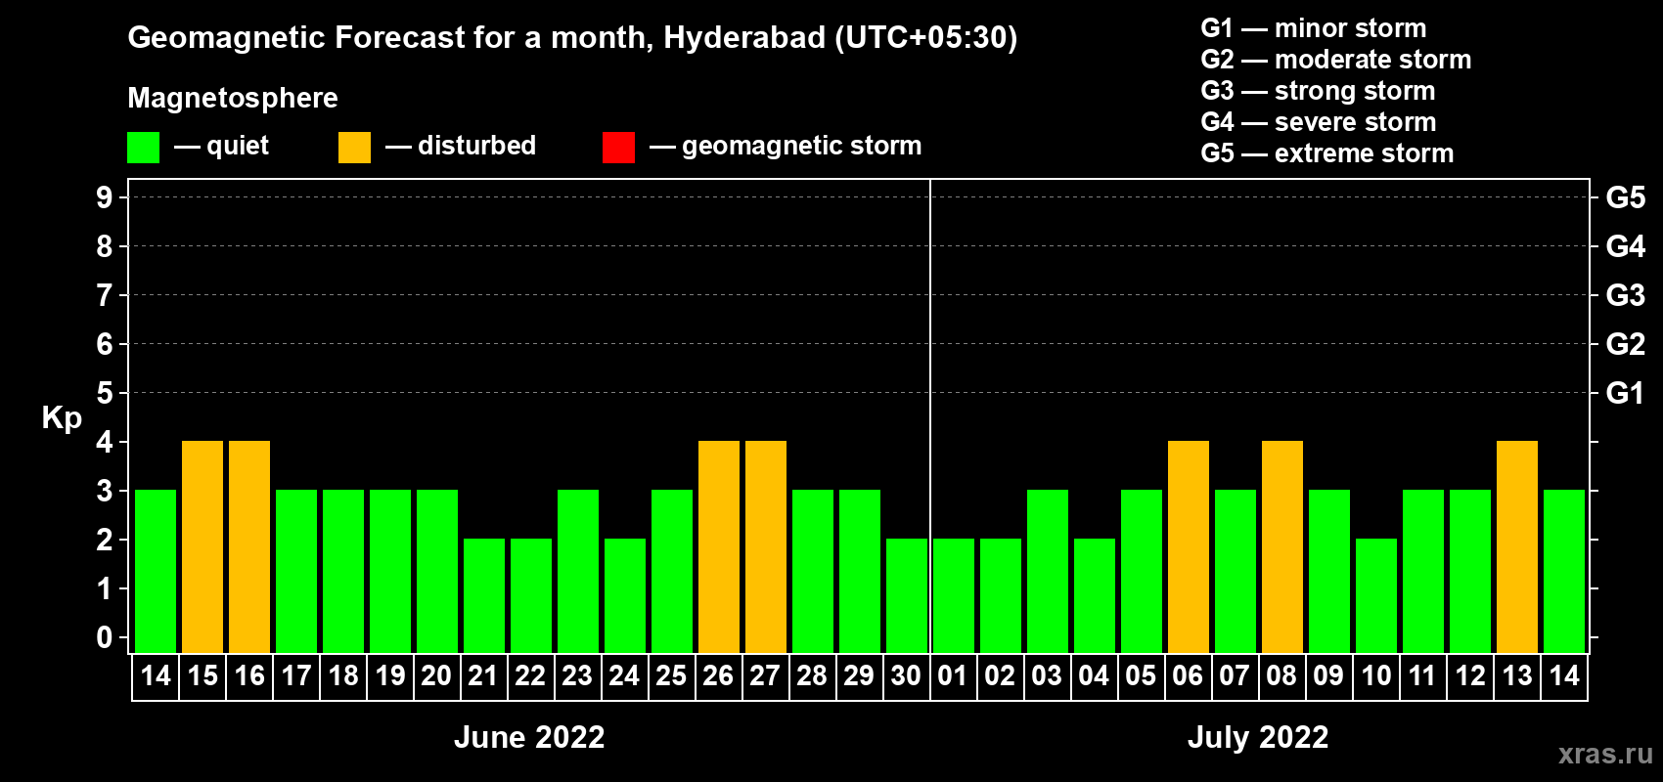Click the green bar above July 01
This screenshot has height=782, width=1663.
(x=954, y=595)
